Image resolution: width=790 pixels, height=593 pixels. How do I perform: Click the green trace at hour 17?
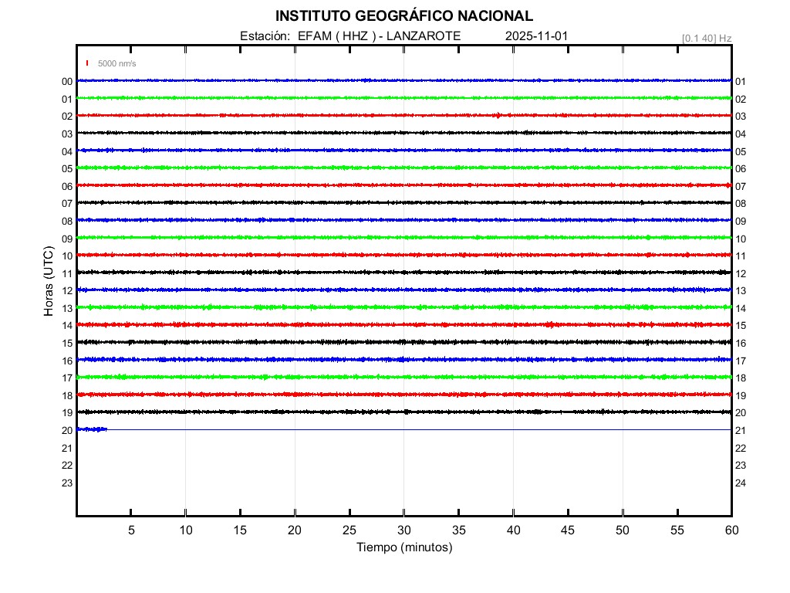click(403, 377)
